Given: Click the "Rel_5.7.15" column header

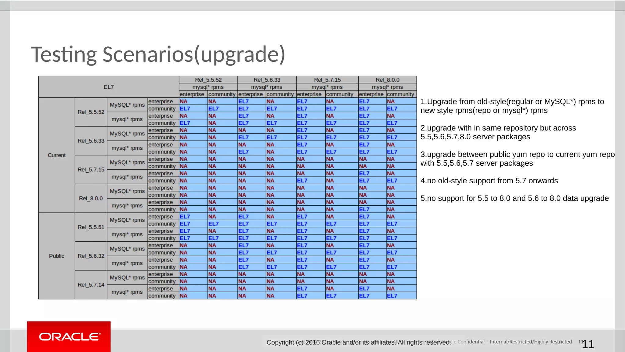Looking at the screenshot, I should [x=327, y=80].
